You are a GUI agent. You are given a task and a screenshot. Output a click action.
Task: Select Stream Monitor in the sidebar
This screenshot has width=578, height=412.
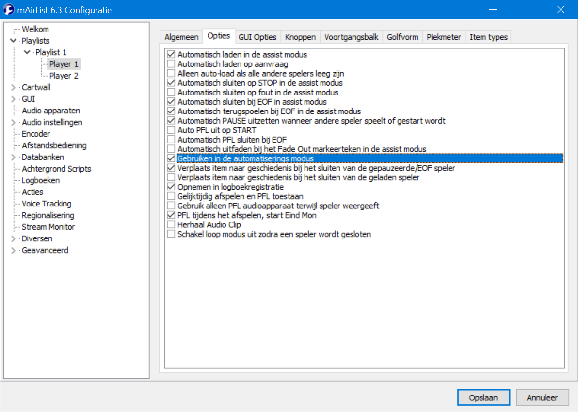(48, 227)
